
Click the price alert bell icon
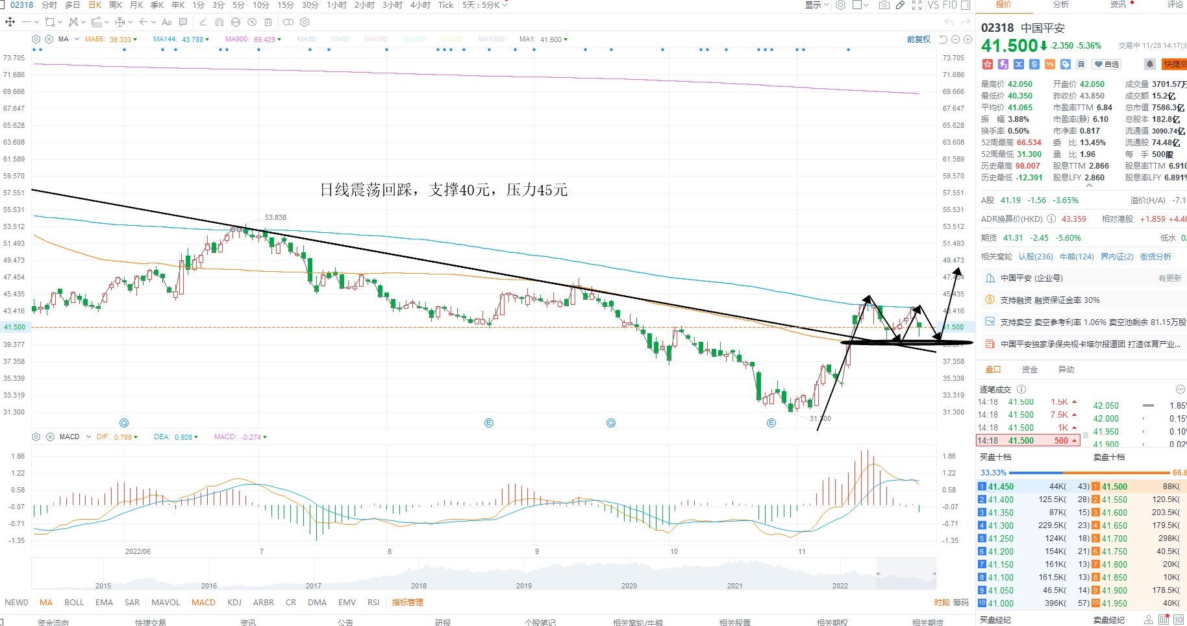pos(1150,64)
